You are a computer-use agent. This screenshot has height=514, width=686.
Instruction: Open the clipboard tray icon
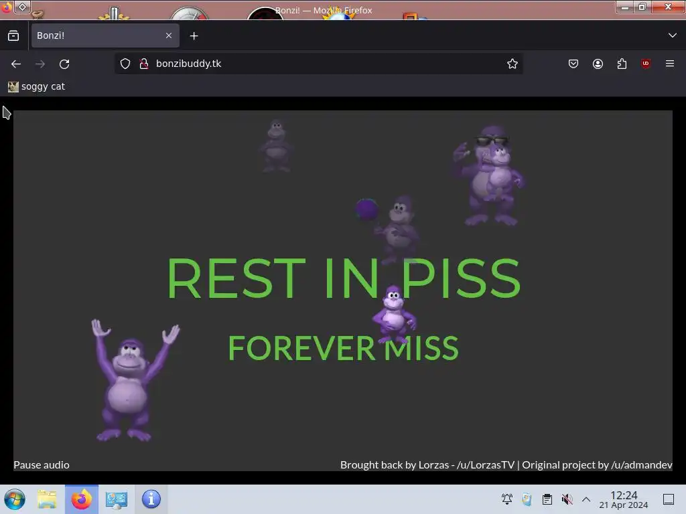coord(547,499)
